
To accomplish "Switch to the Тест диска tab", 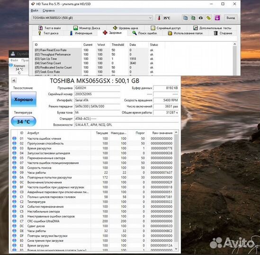I will [48, 33].
